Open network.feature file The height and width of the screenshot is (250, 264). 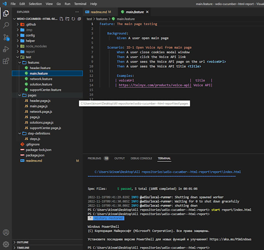coord(47,79)
